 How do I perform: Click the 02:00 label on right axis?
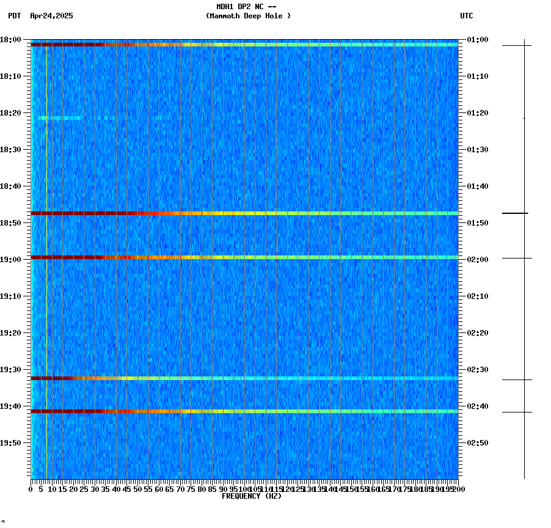477,258
